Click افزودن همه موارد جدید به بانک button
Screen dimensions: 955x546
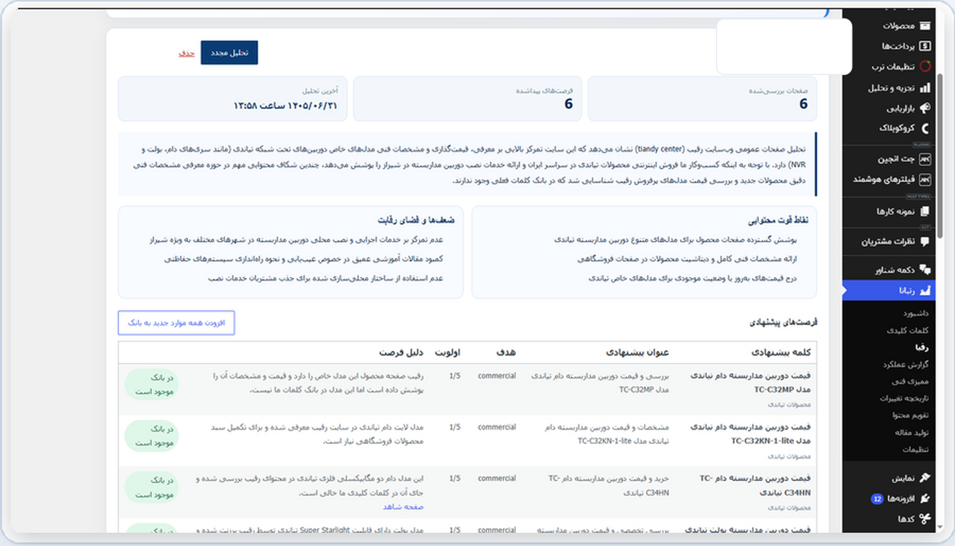(176, 323)
